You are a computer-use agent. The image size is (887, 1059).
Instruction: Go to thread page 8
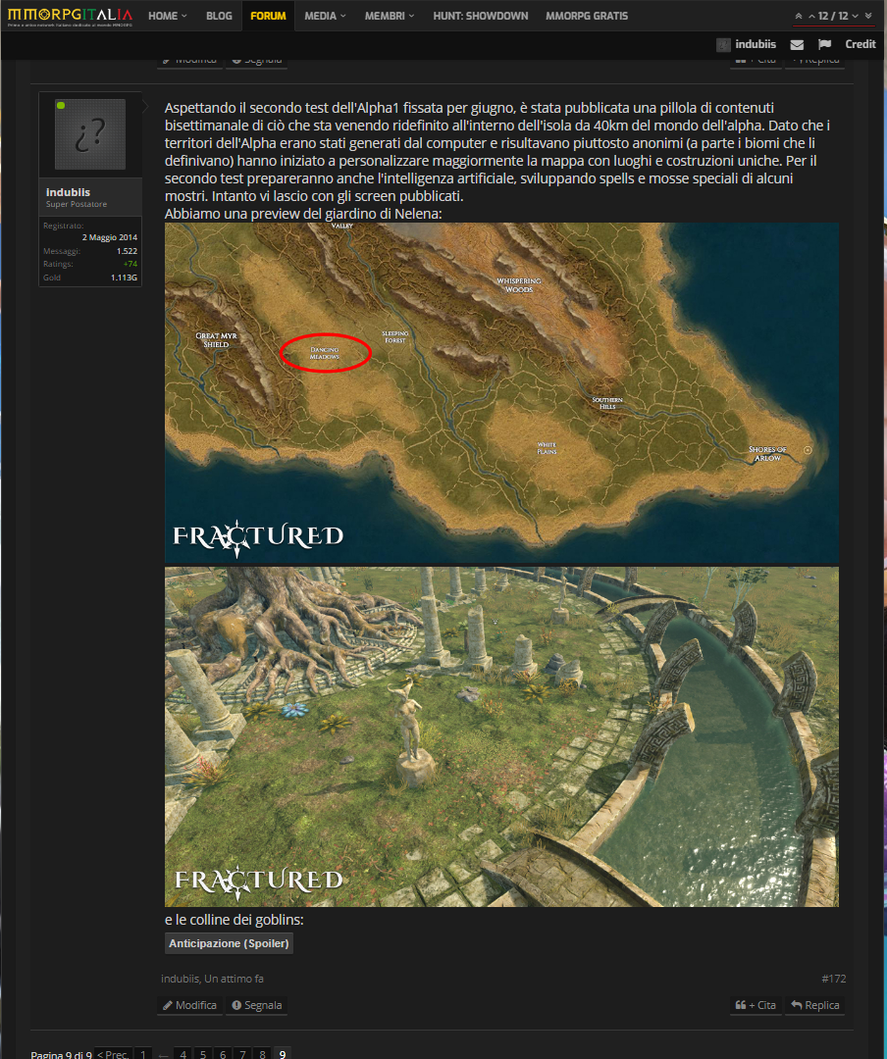(263, 1054)
